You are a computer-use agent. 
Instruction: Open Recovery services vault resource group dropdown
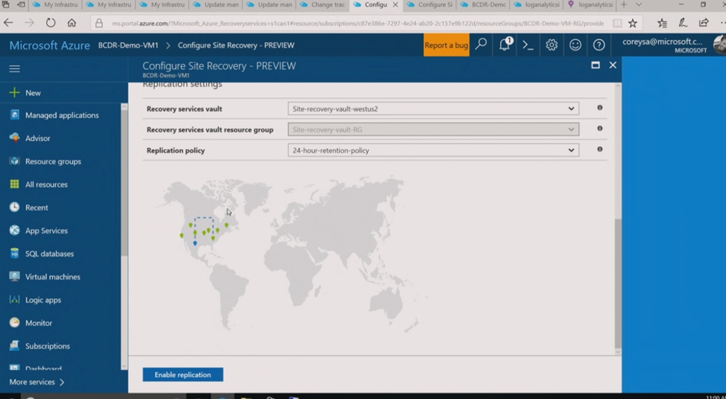[433, 130]
